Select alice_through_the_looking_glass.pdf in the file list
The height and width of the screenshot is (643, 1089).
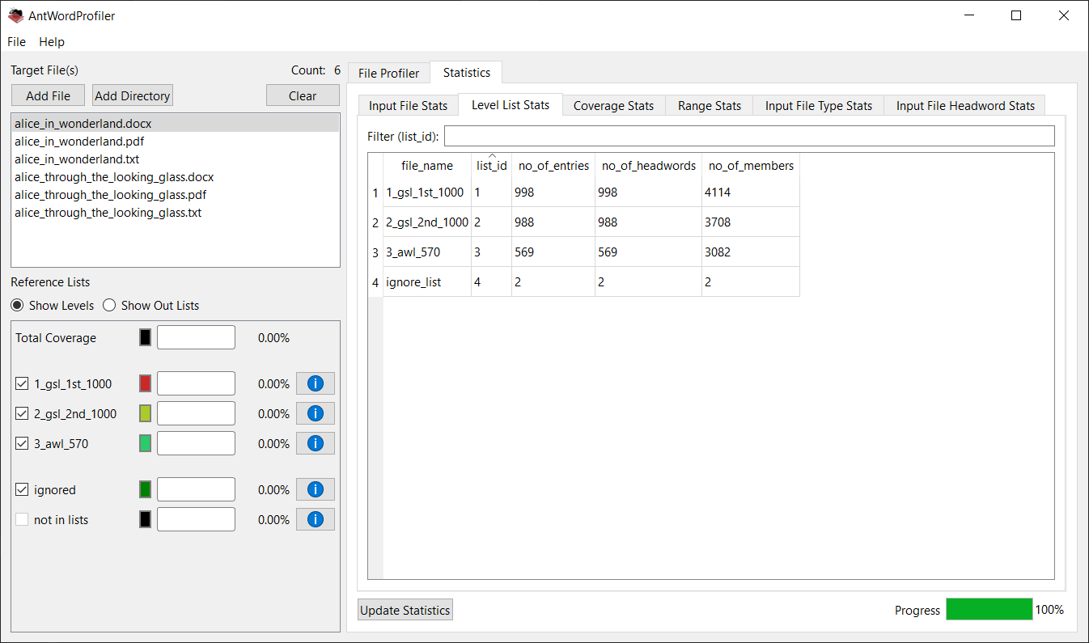coord(110,195)
